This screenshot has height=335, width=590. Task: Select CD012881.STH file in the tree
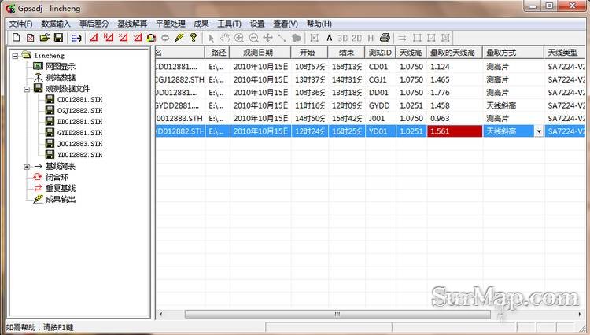tap(79, 100)
